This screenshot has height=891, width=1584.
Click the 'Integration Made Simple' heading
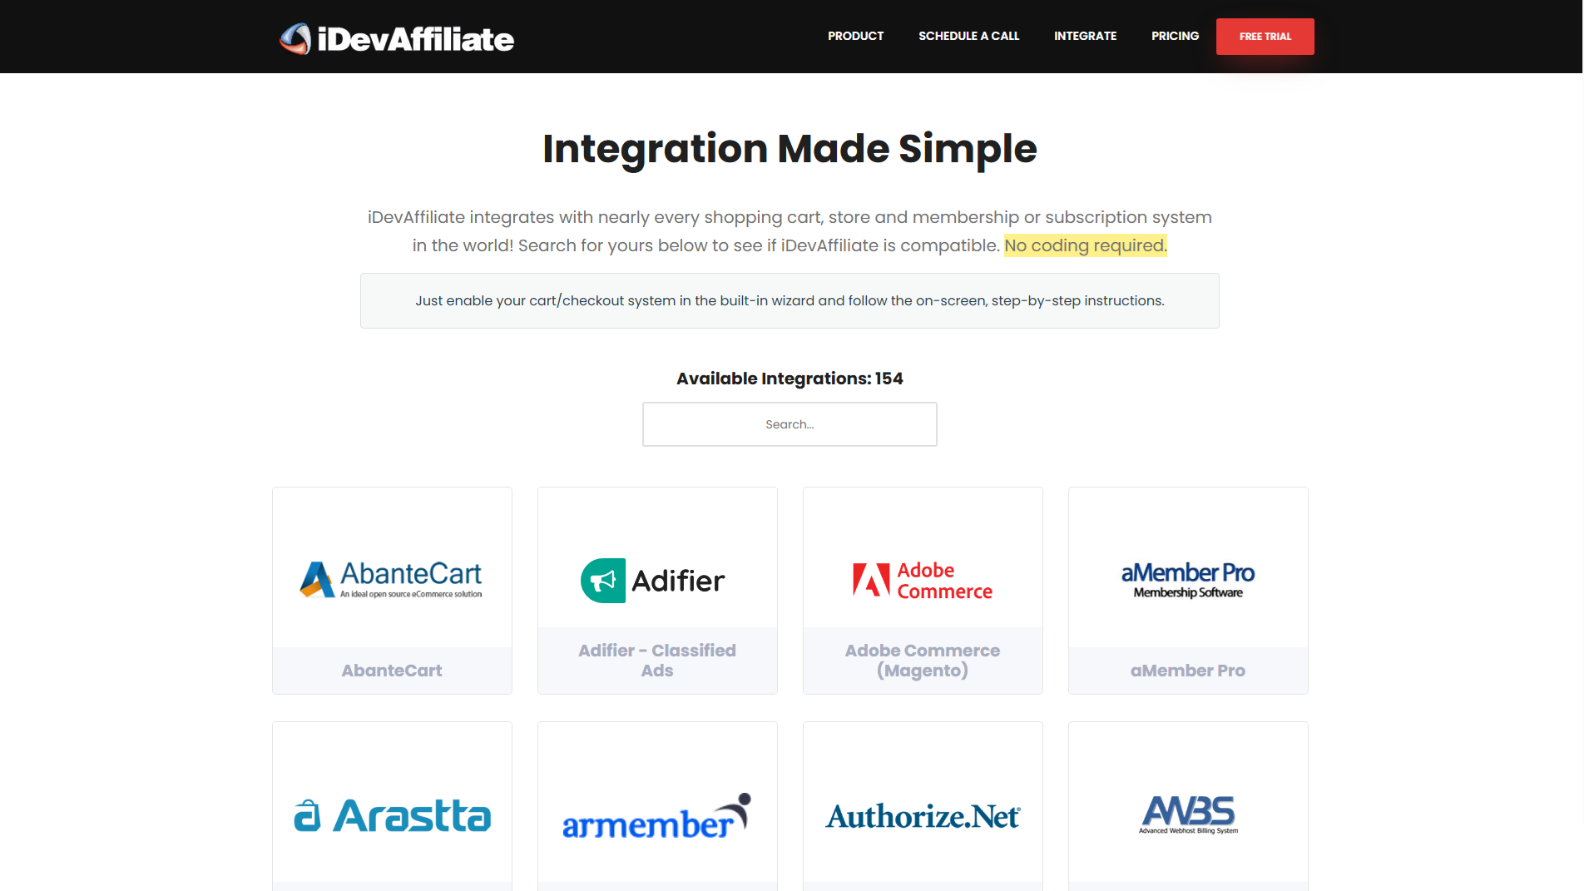tap(790, 149)
